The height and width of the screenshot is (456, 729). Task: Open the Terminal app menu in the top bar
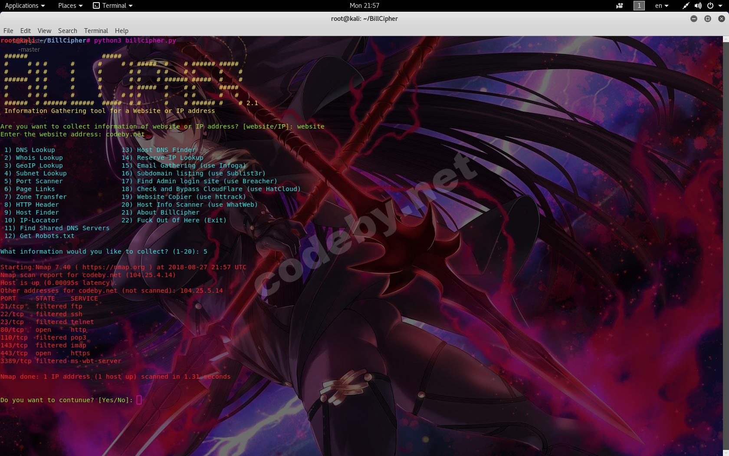pos(113,6)
